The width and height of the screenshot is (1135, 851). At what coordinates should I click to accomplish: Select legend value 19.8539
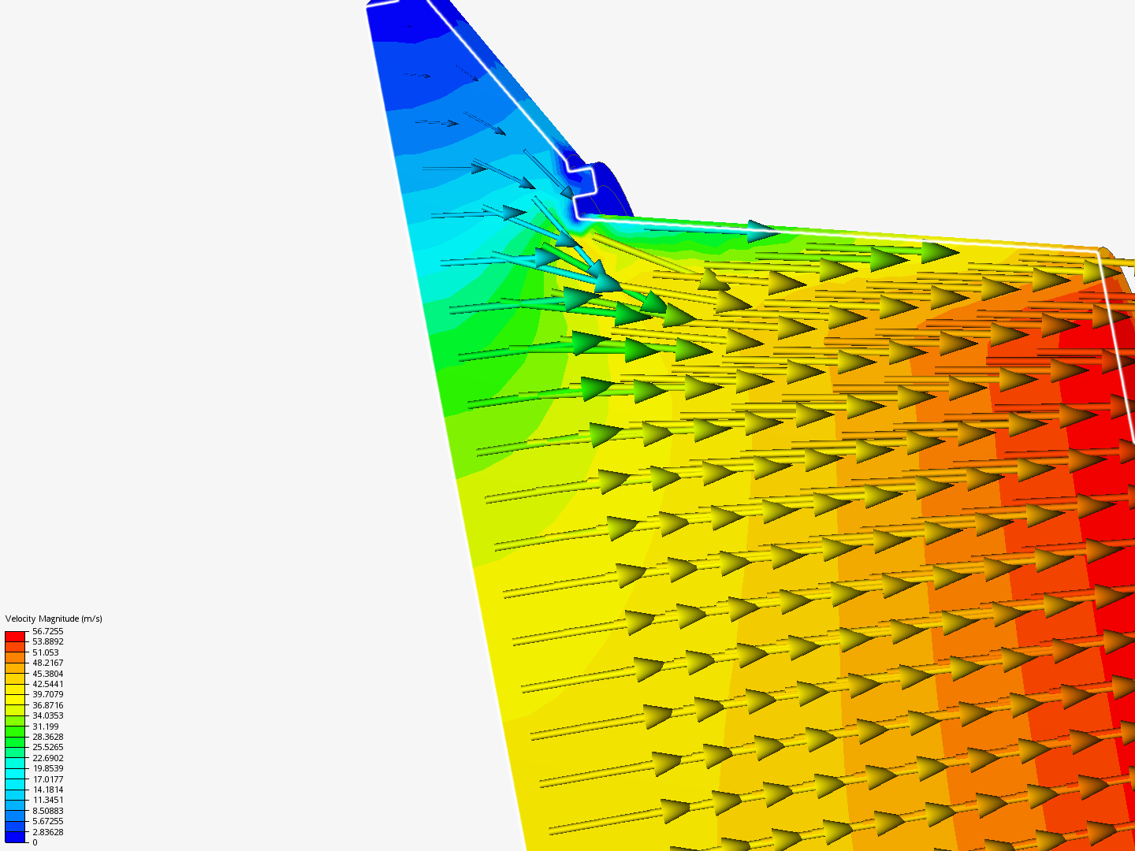(47, 768)
